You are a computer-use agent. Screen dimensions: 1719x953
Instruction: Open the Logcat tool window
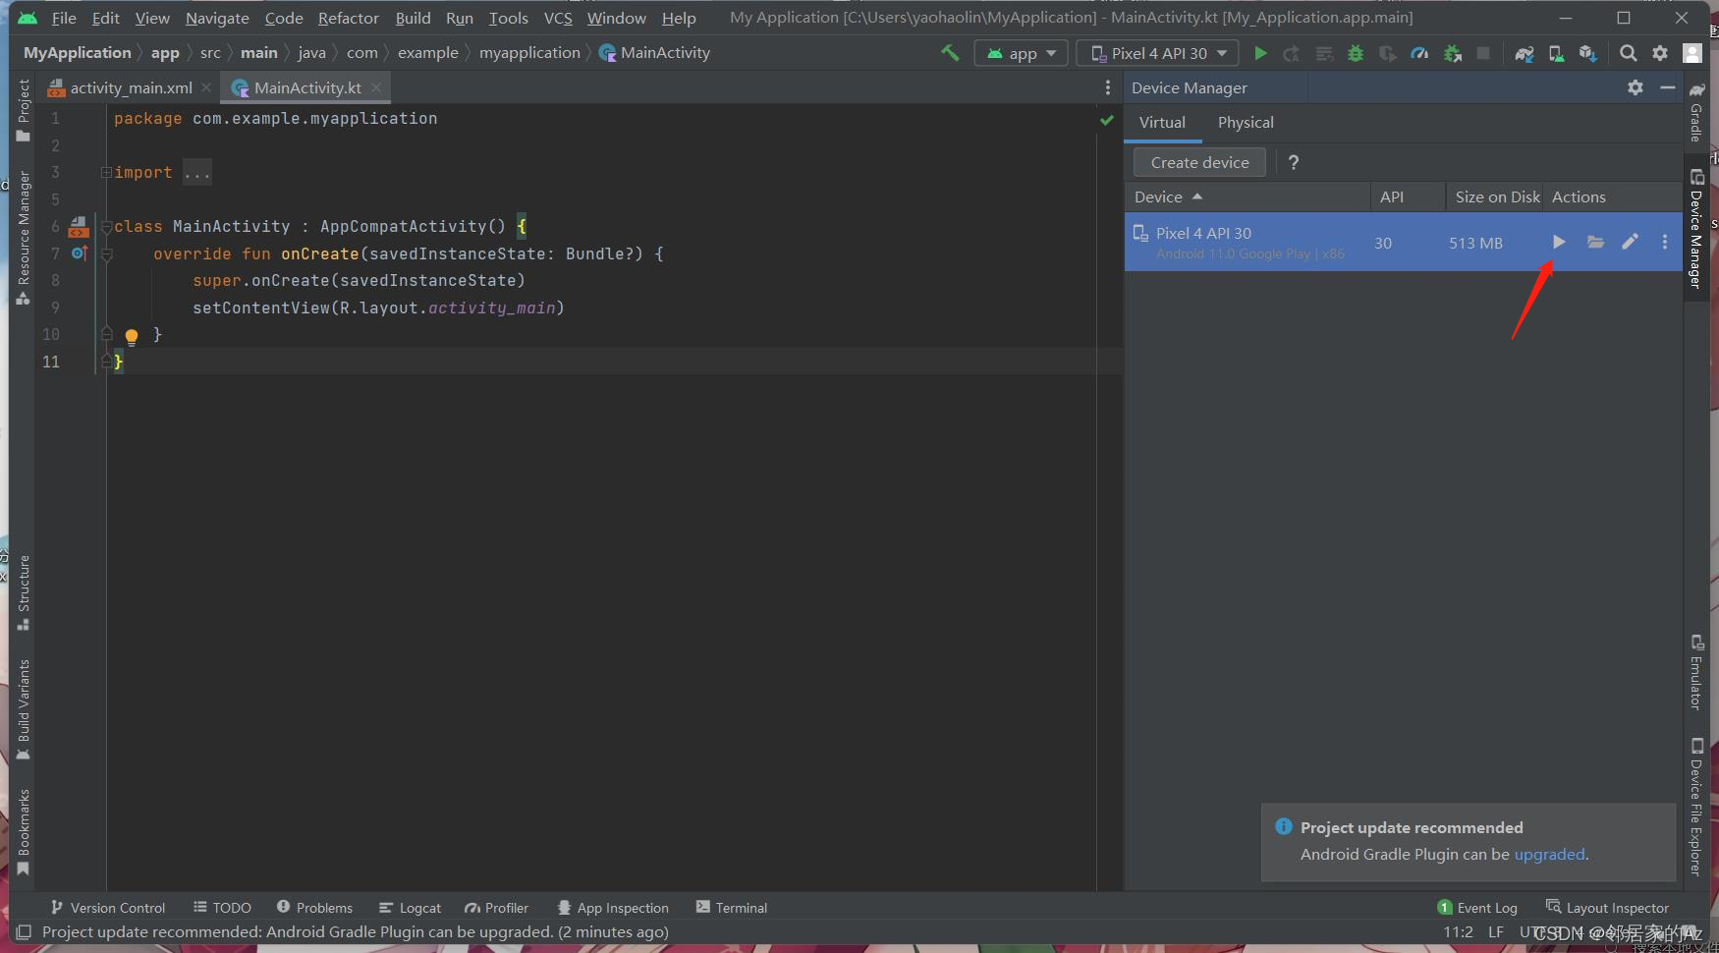click(x=410, y=908)
